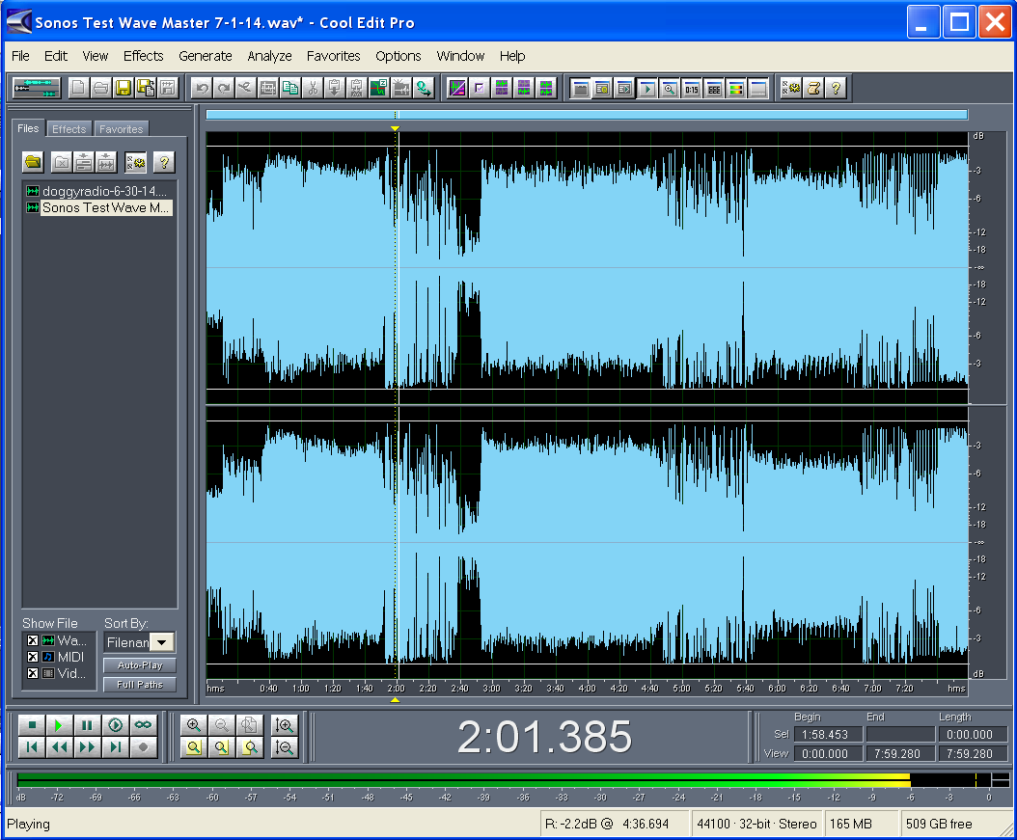Enable looped play infinity button
The height and width of the screenshot is (840, 1017).
143,724
